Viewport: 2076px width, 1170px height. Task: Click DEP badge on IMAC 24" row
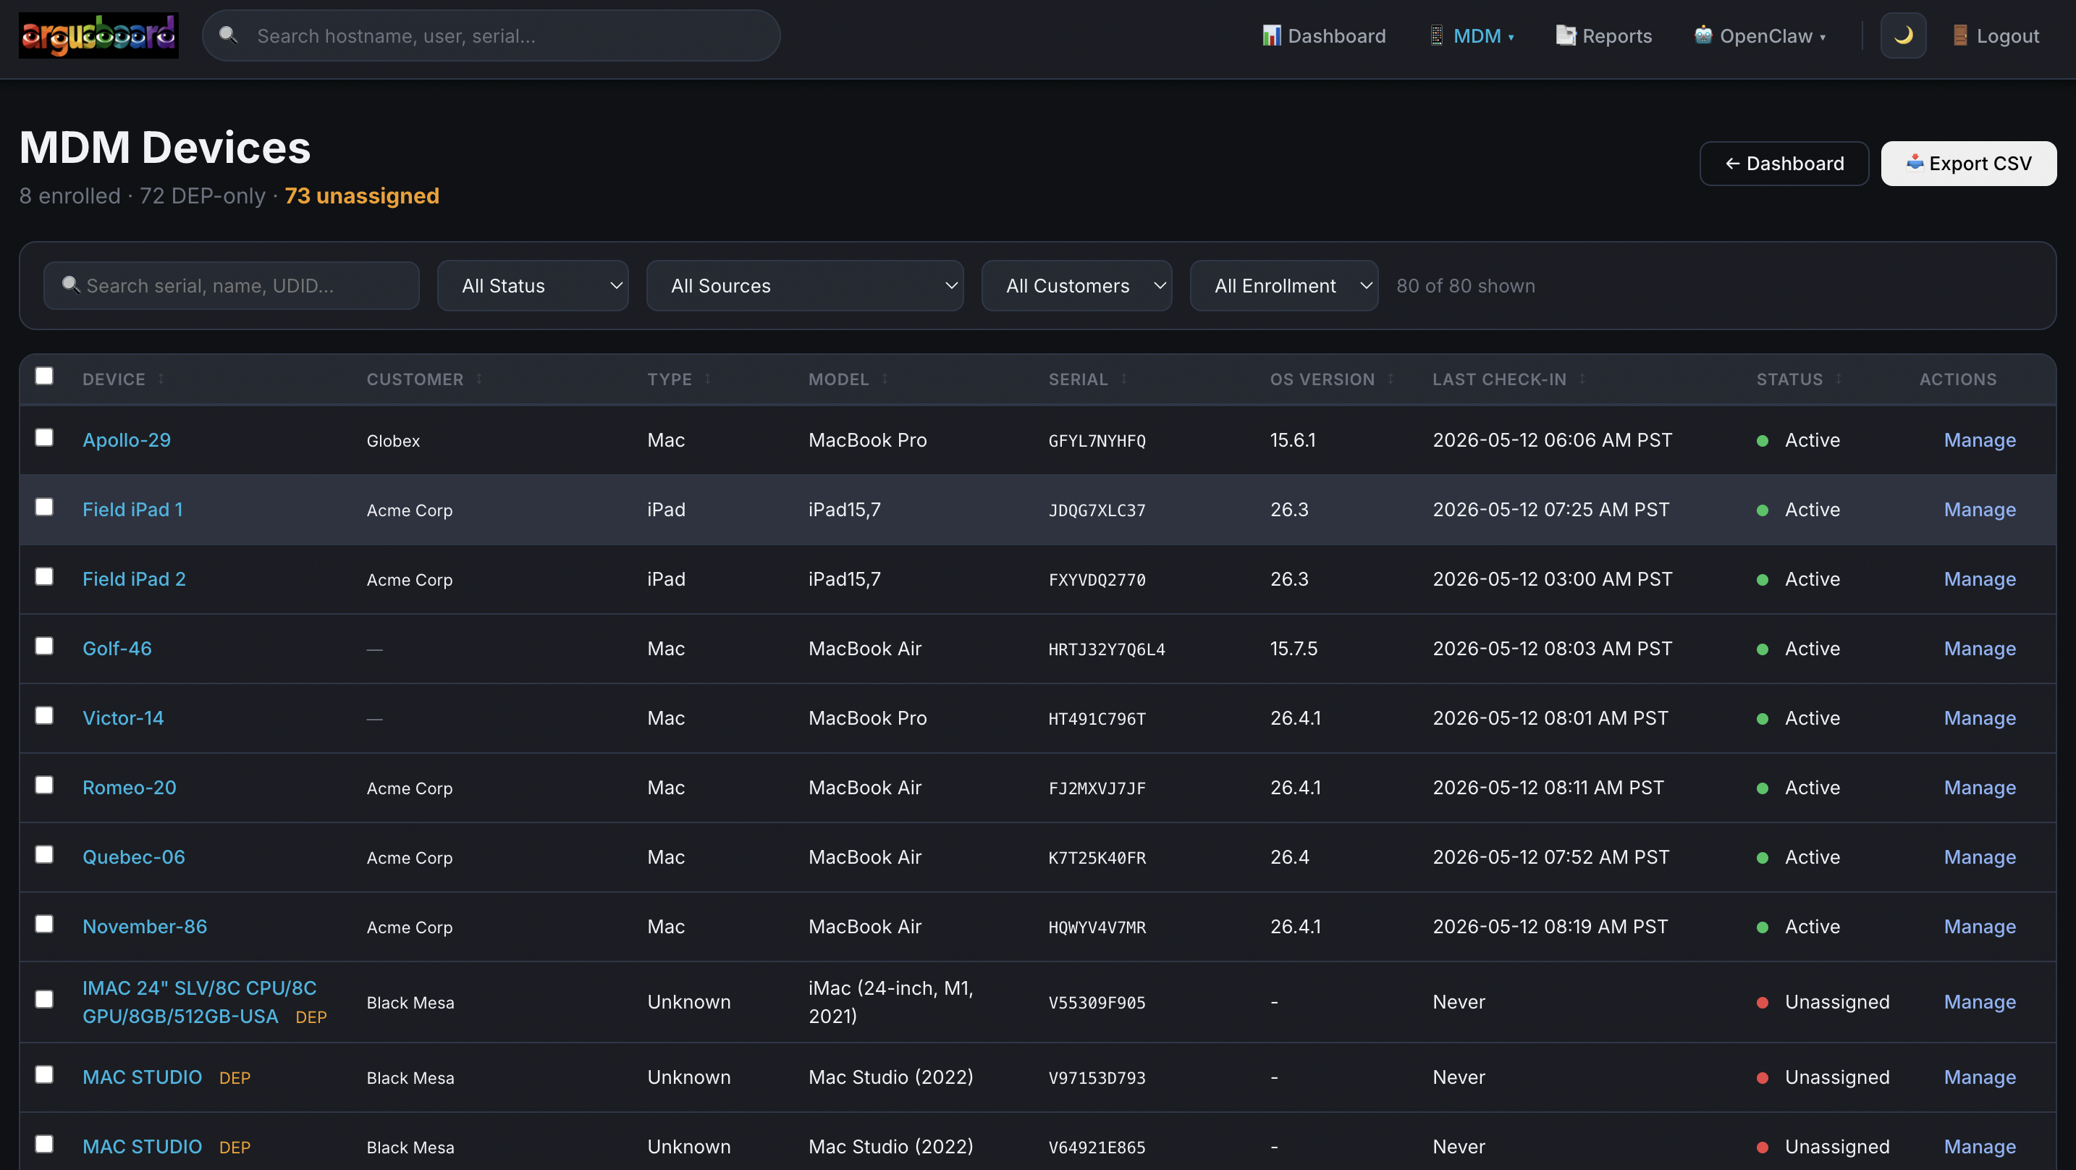click(311, 1017)
